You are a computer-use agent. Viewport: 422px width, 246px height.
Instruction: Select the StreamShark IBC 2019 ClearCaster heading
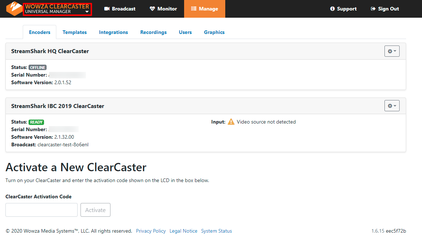pos(58,106)
